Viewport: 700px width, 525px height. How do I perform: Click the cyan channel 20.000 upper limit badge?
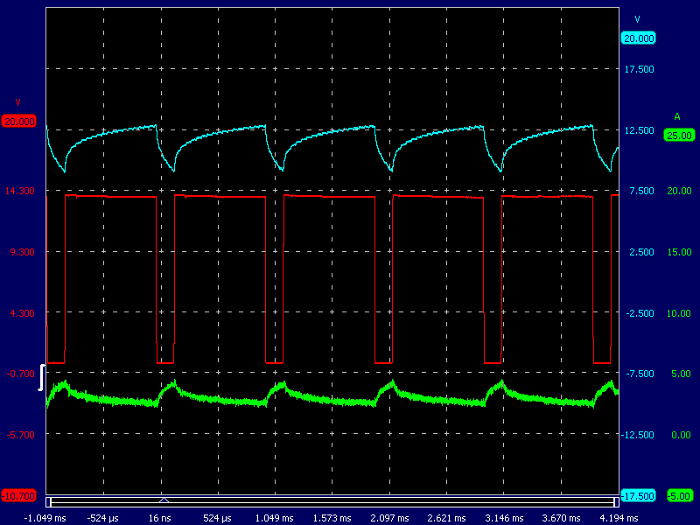pyautogui.click(x=638, y=38)
